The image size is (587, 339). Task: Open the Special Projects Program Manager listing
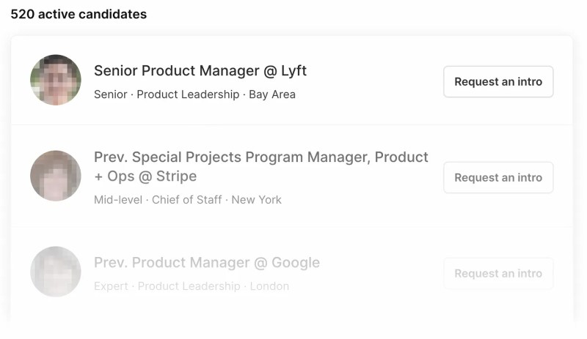[x=260, y=157]
